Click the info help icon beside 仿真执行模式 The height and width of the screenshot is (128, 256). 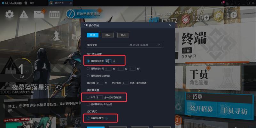click(x=106, y=118)
